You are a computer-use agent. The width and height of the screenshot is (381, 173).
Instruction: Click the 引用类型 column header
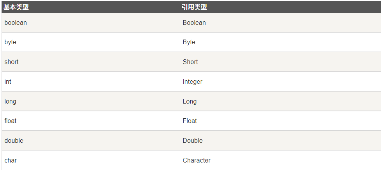click(280, 7)
